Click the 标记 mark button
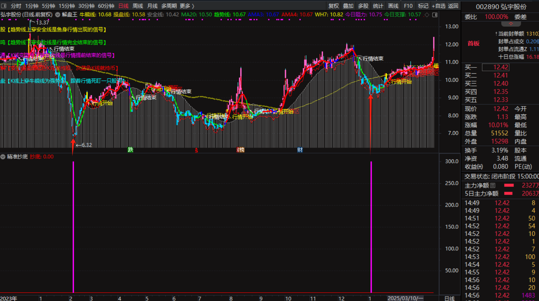The image size is (539, 301). 423,6
